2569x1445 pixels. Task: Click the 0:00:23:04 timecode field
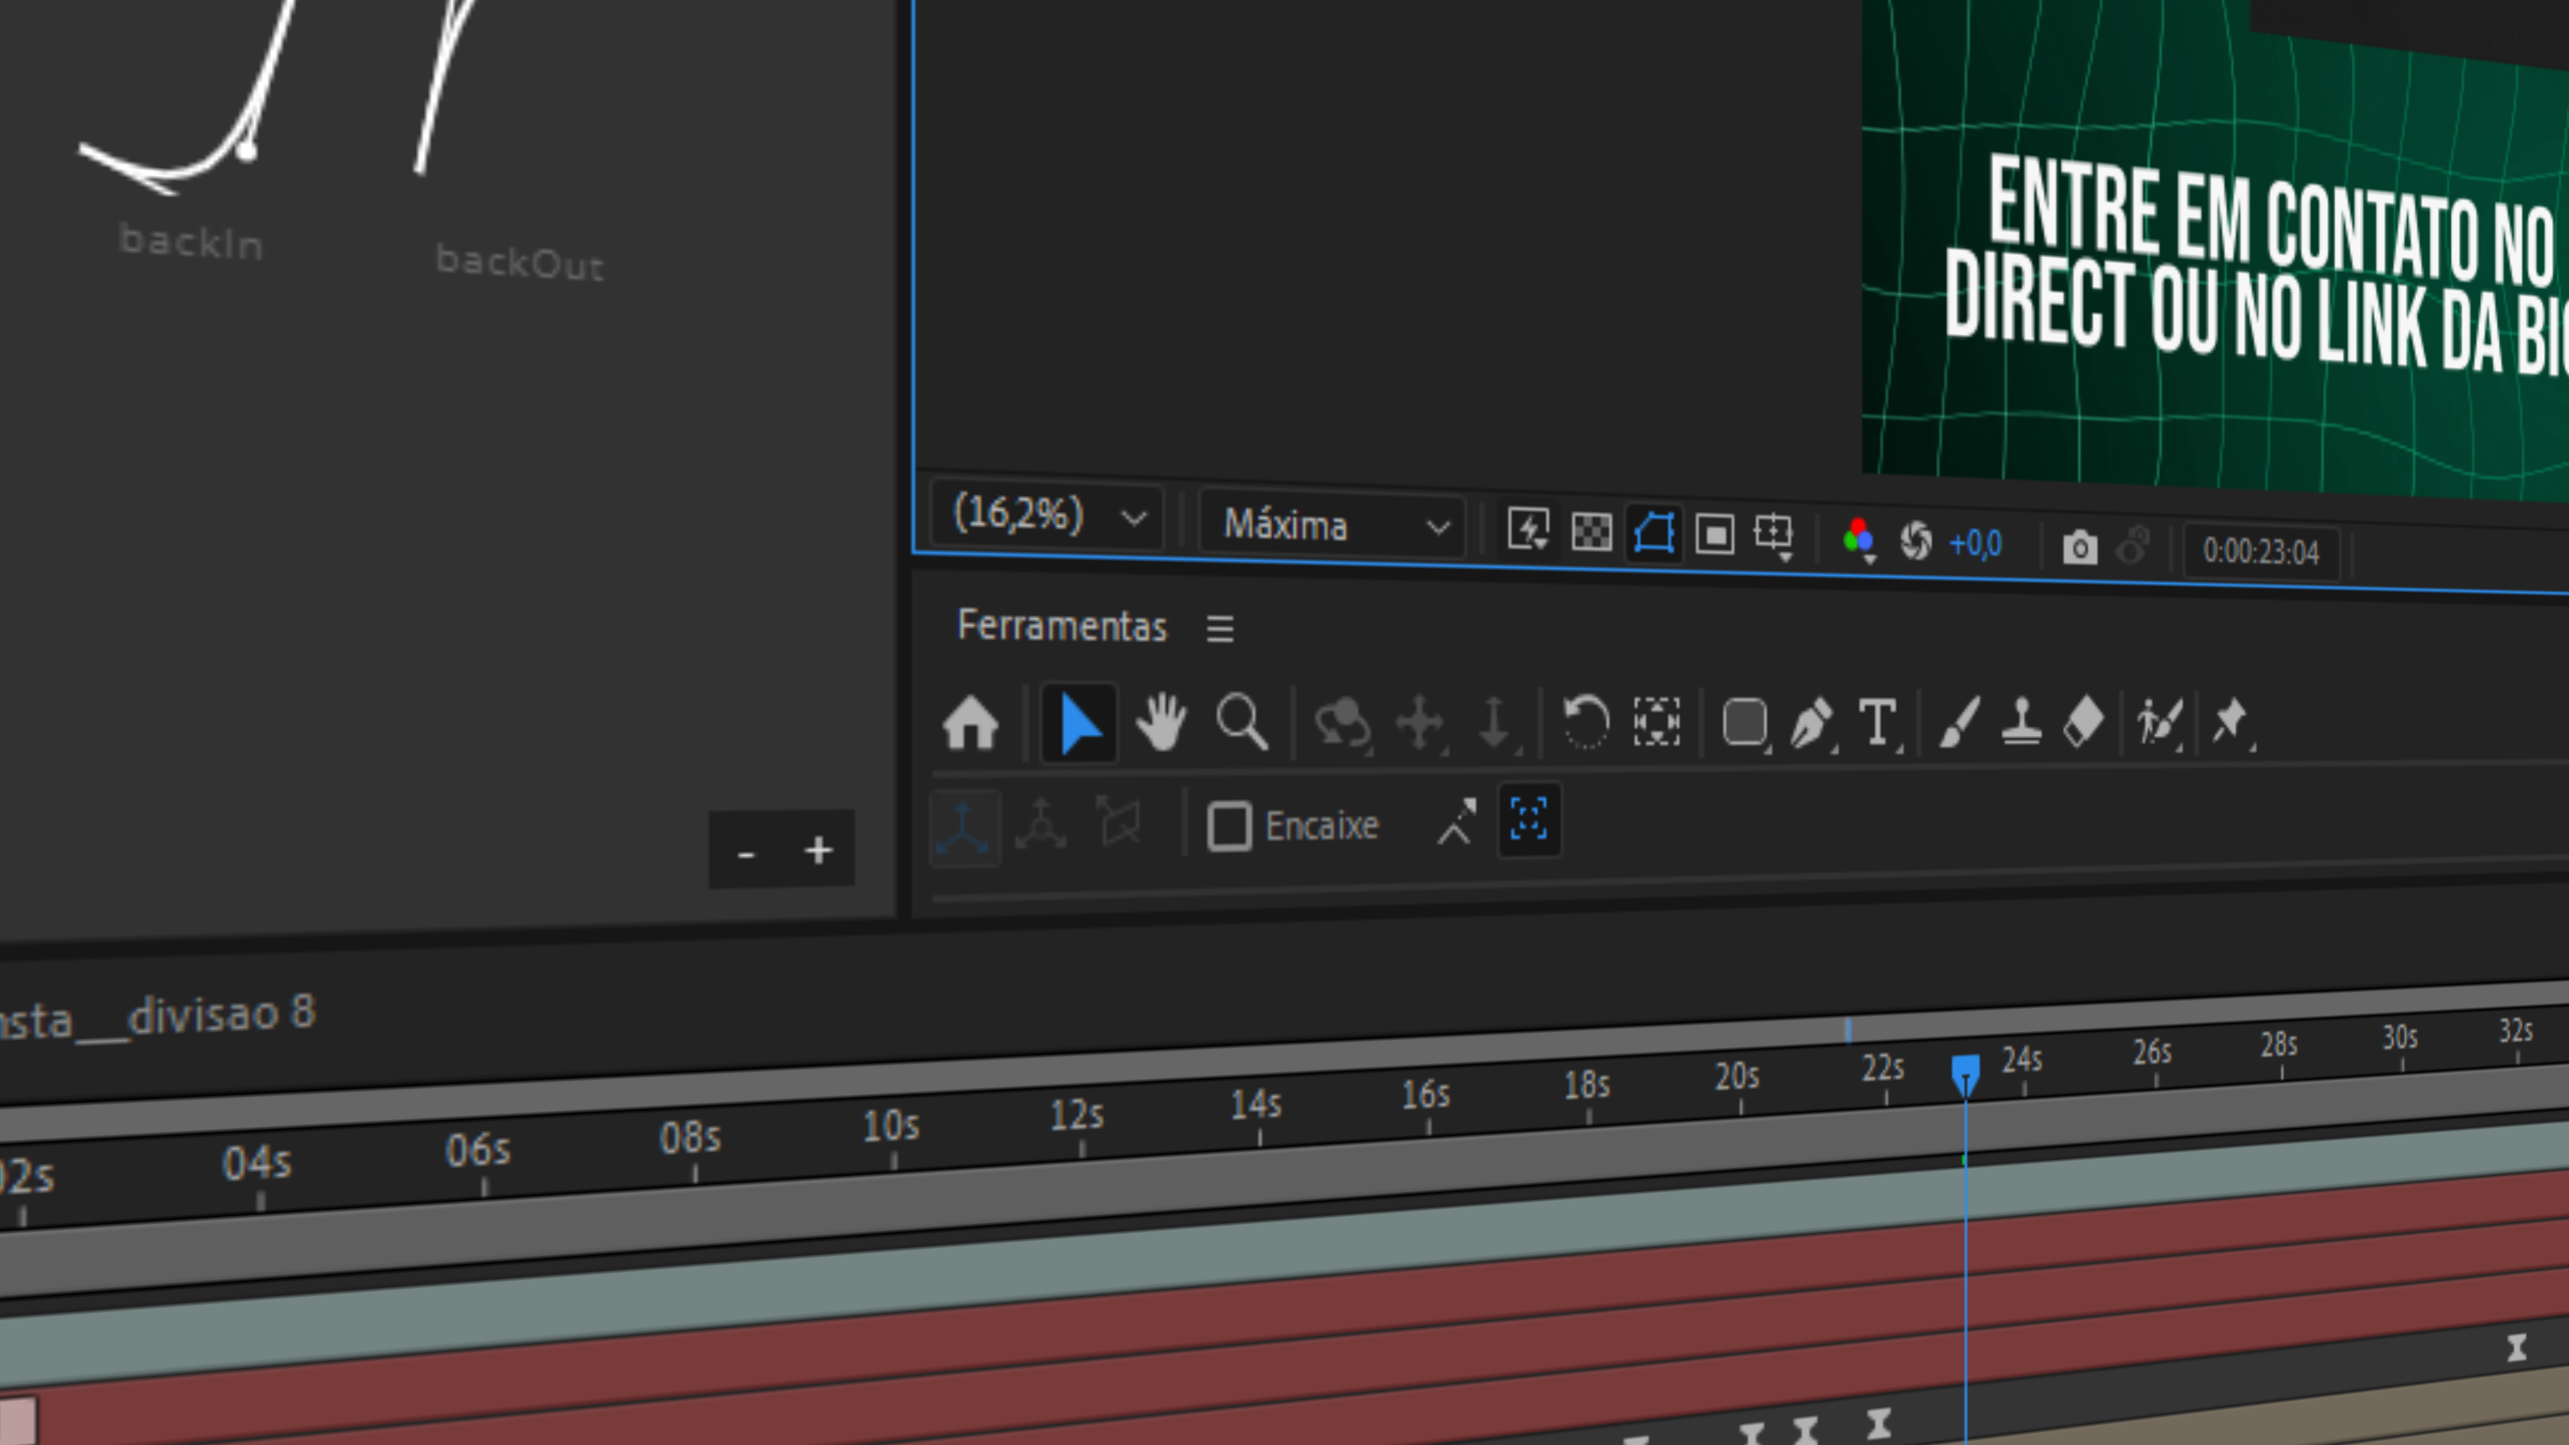click(2261, 551)
